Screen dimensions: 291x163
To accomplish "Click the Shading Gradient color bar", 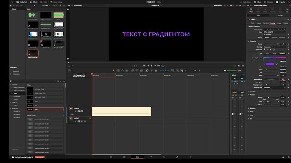I will [x=275, y=58].
